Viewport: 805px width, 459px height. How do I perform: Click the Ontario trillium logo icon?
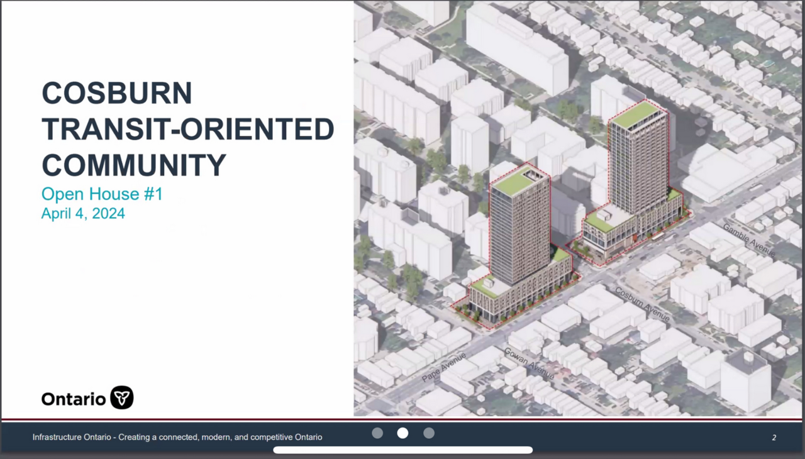122,398
